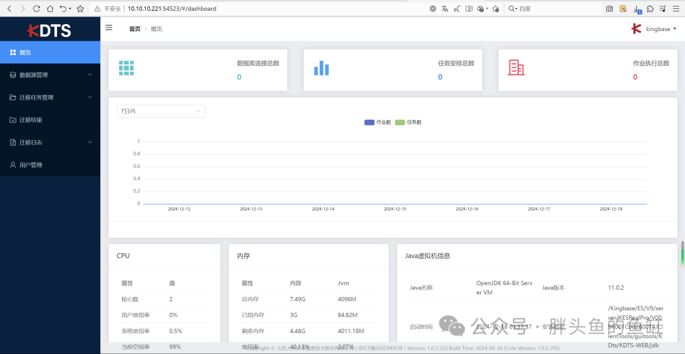Select 迁移结果 in the sidebar
685x354 pixels.
30,120
